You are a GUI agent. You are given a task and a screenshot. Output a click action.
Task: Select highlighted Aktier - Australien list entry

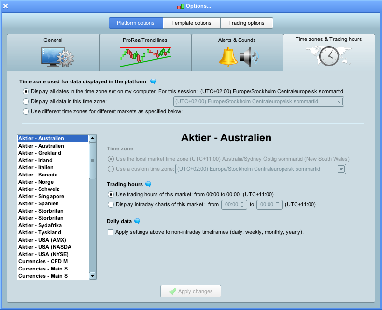click(53, 138)
